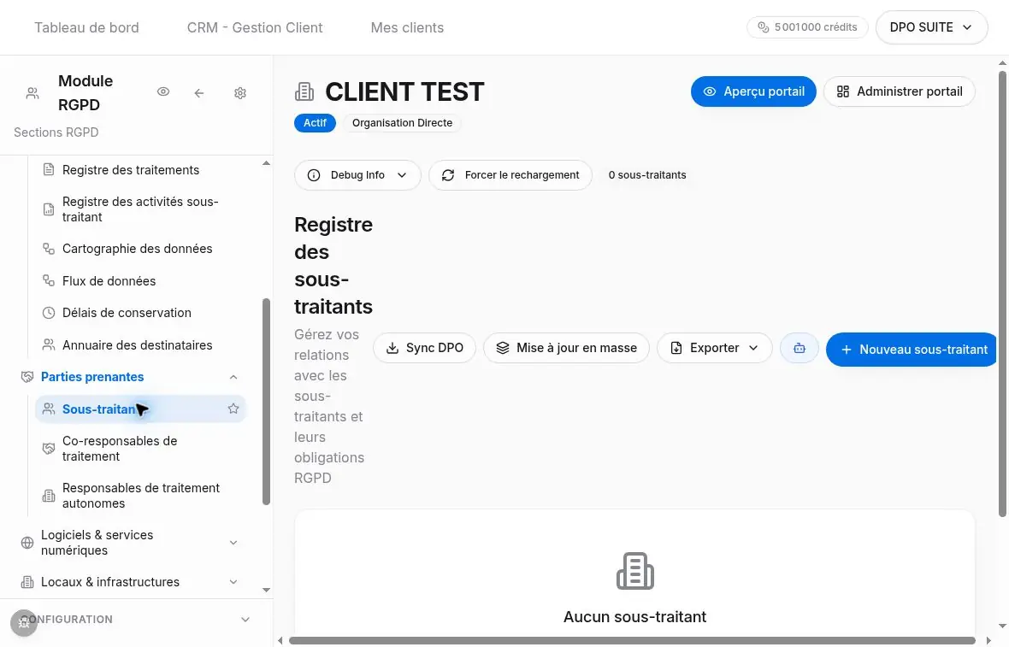Favorite Sous-traitants with the star icon
This screenshot has height=647, width=1009.
pos(233,409)
